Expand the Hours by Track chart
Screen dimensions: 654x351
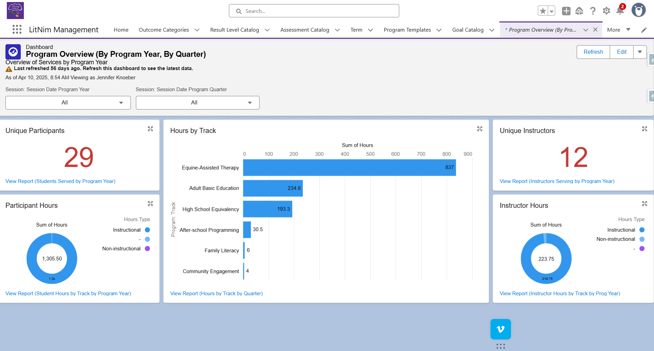(480, 129)
